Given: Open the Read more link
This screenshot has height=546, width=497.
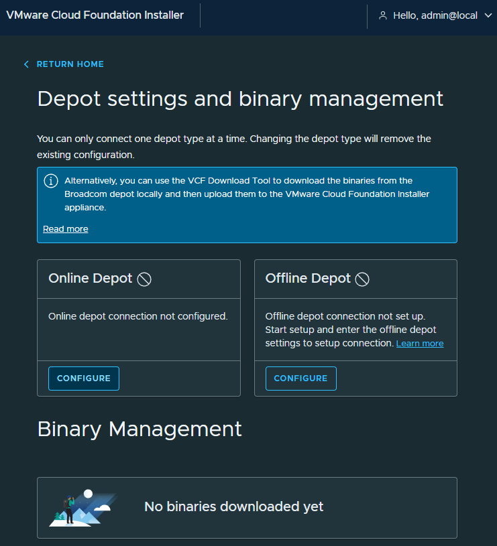Looking at the screenshot, I should click(x=66, y=229).
